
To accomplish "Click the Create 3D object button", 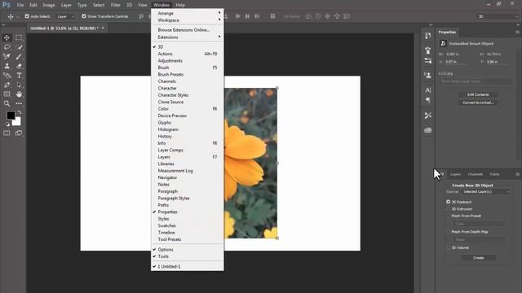I will coord(479,258).
